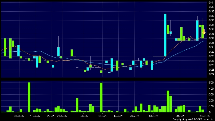Click the 0.34 price axis value
215x121 pixels.
click(212, 29)
